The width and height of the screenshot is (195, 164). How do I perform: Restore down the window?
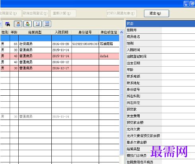click(192, 4)
